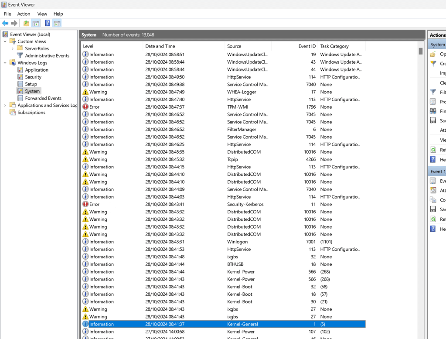
Task: Click the Filter Current Log funnel icon
Action: tap(433, 92)
